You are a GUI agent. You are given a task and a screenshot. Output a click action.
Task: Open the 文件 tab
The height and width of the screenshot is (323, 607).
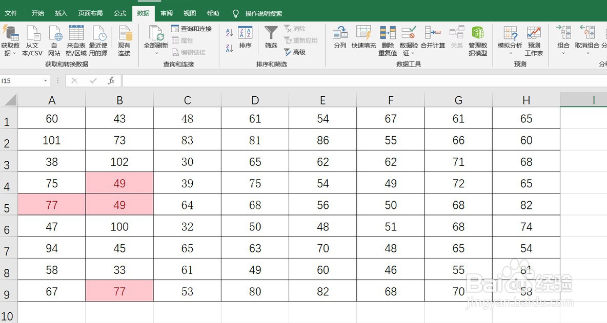click(x=11, y=13)
